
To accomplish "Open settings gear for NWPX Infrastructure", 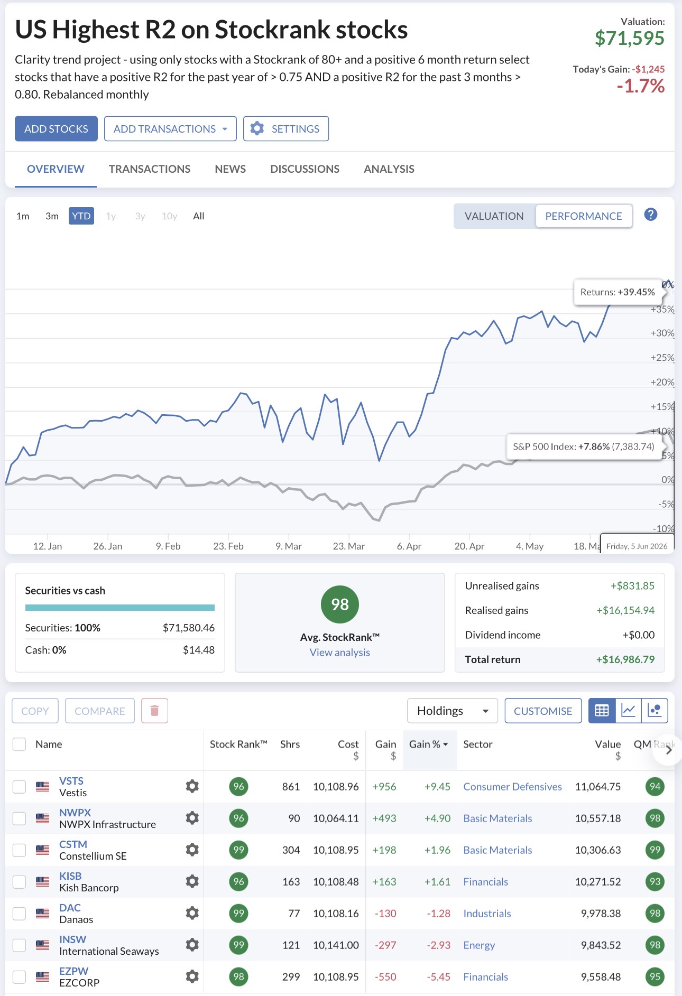I will (x=192, y=818).
